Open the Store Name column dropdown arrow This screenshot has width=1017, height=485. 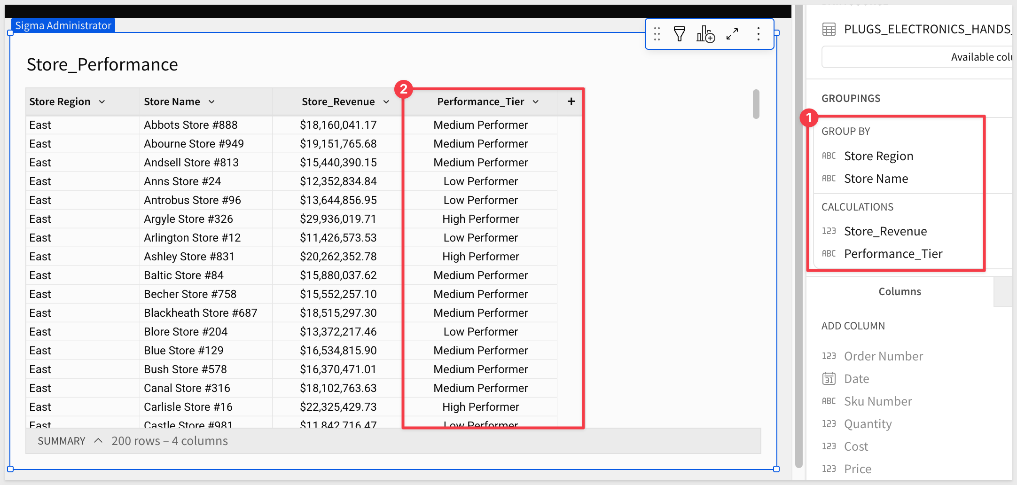click(x=211, y=102)
